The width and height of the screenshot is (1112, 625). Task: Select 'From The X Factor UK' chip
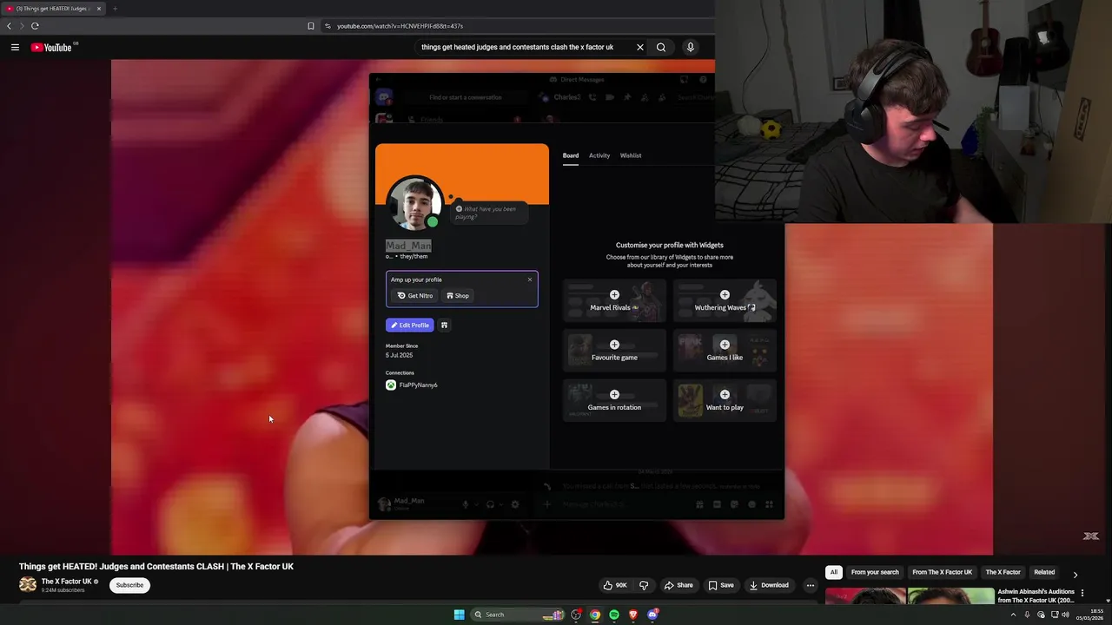(942, 572)
